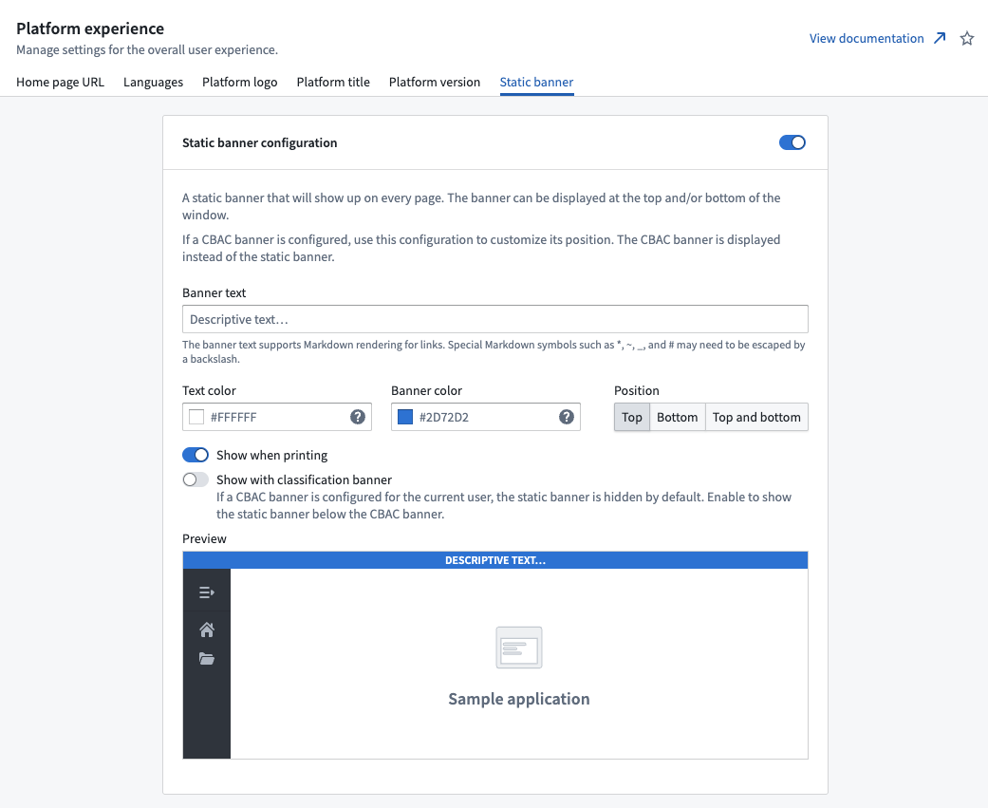Click the home icon in the preview sidebar
This screenshot has height=808, width=988.
click(x=206, y=629)
